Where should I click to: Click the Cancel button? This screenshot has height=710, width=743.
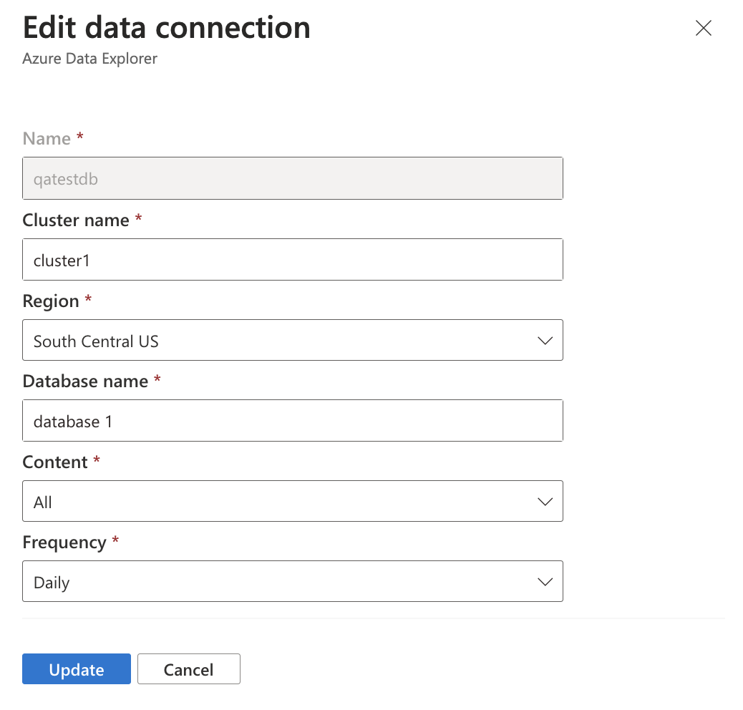click(188, 669)
